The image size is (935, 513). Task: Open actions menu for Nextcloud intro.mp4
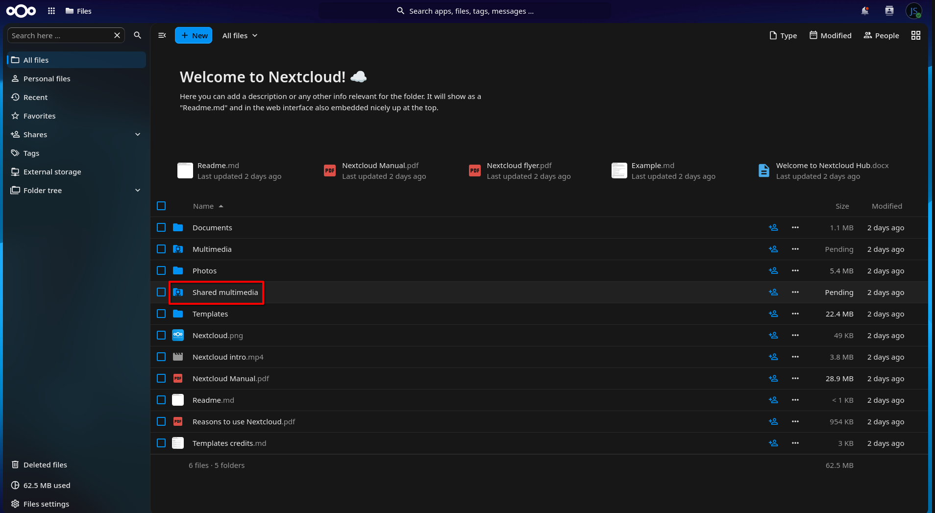(795, 357)
